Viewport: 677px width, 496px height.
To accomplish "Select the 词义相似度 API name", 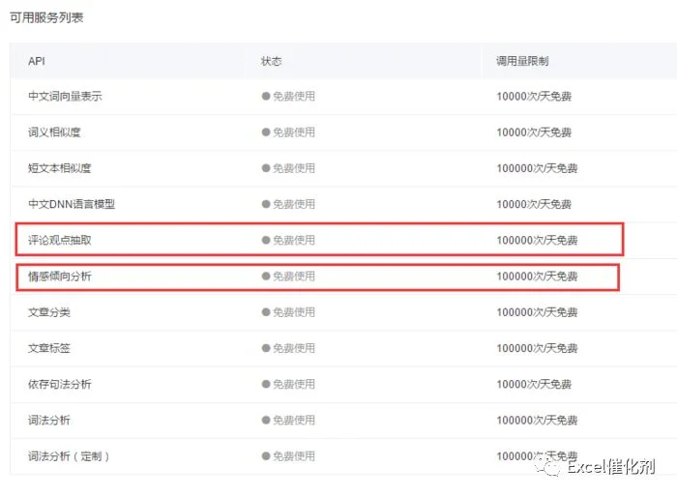I will [54, 132].
